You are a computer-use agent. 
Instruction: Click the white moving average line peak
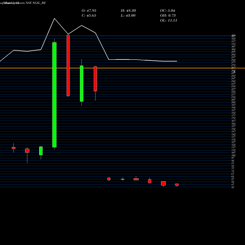[54, 19]
